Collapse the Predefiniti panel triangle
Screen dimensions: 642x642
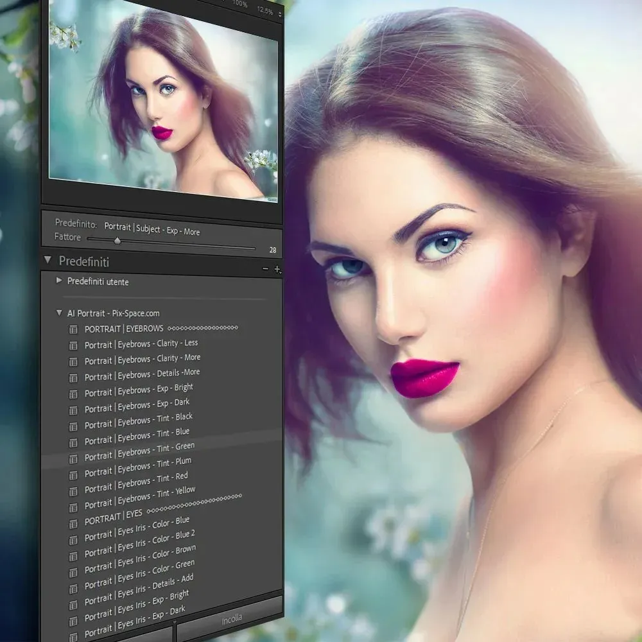48,261
